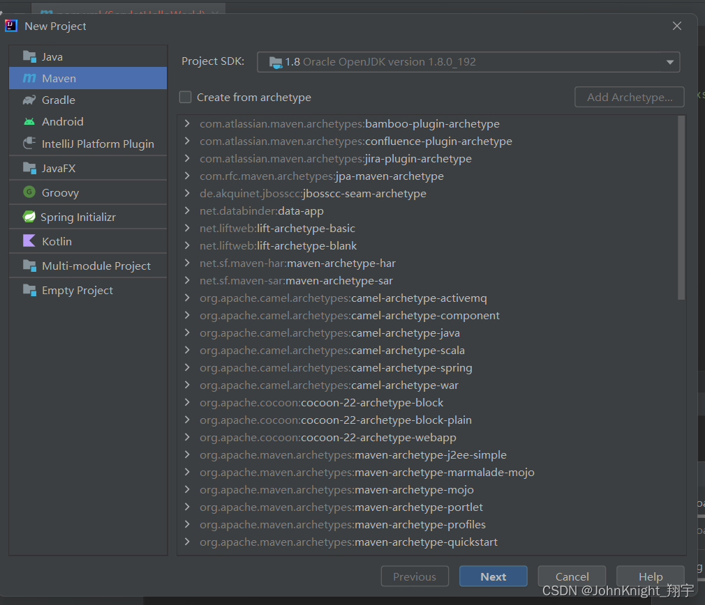Select camel-archetype-activemq row

click(x=427, y=298)
